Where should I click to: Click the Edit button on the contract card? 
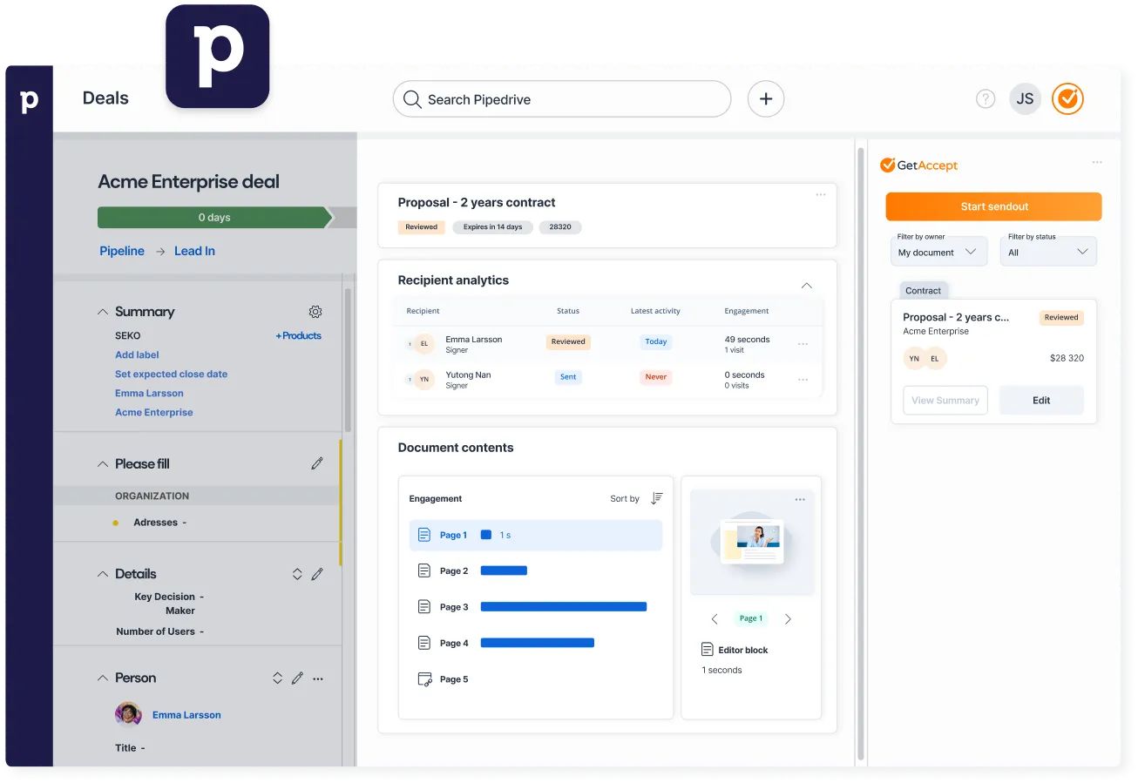[x=1041, y=401]
